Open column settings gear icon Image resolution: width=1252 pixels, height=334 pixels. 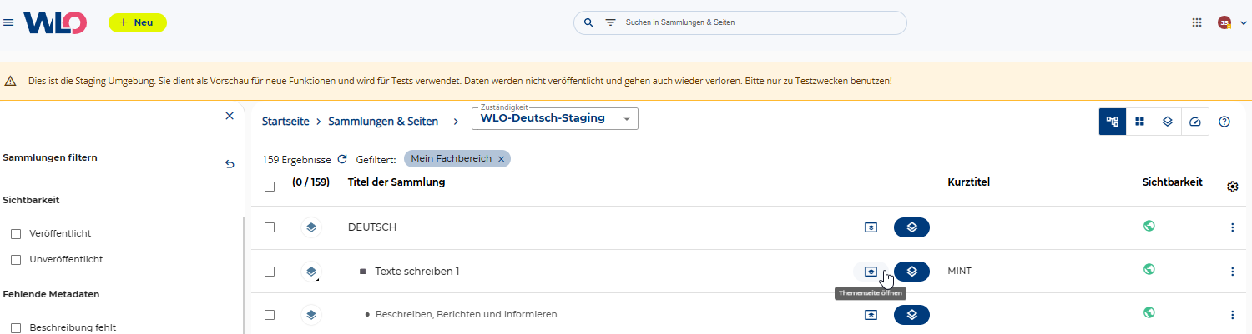click(x=1233, y=187)
